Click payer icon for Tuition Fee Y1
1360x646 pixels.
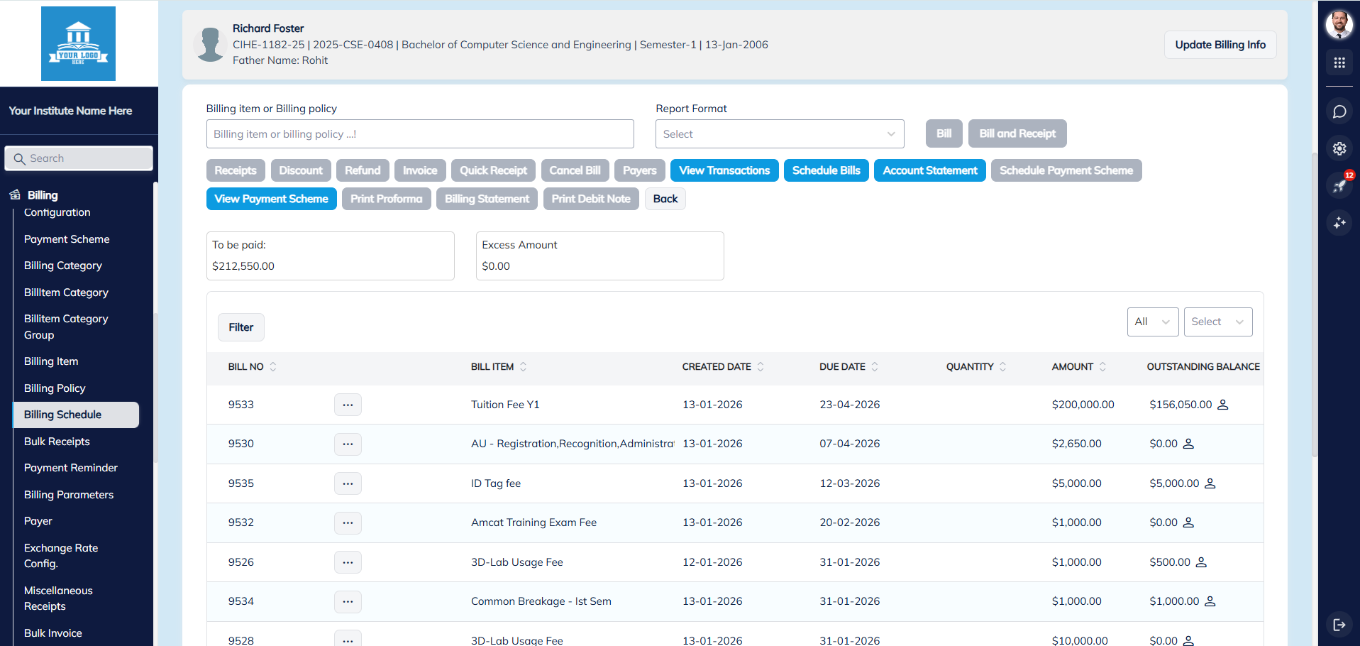tap(1222, 405)
